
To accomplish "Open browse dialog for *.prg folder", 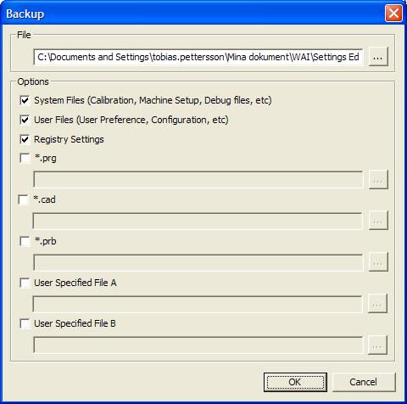I will (378, 179).
